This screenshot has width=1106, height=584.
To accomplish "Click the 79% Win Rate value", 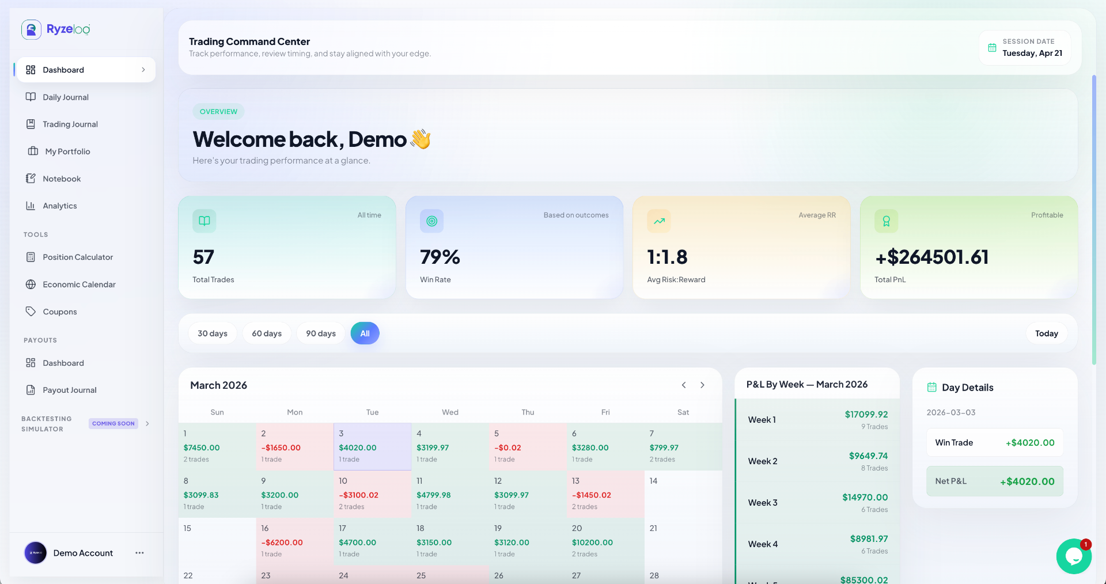I will click(440, 257).
